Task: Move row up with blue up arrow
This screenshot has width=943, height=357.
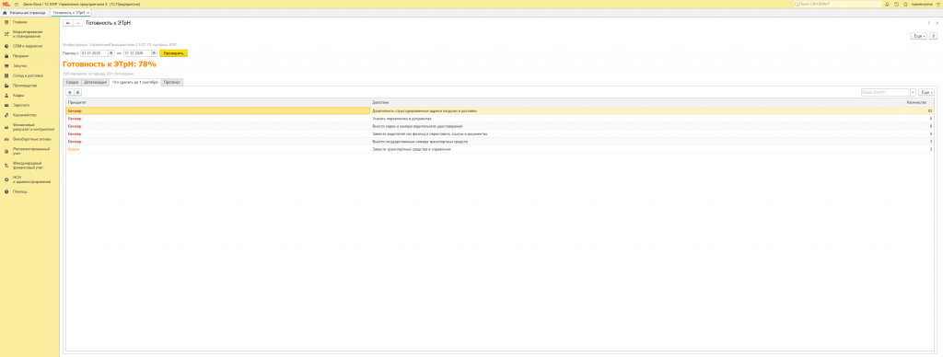Action: coord(70,93)
